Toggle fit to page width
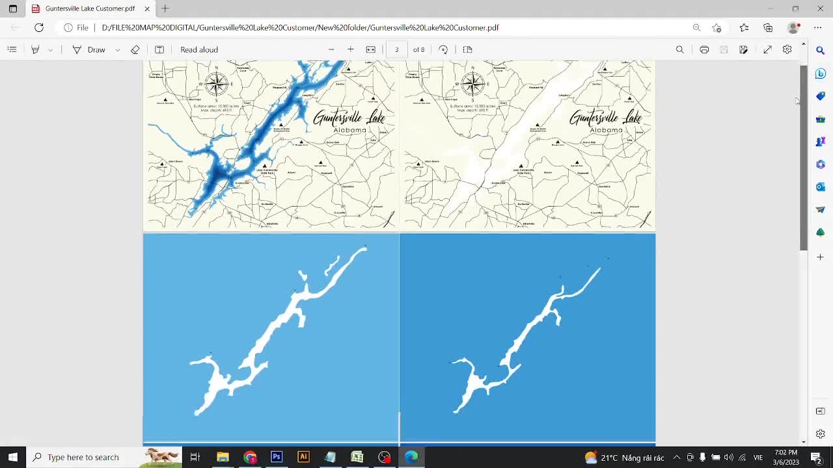 click(x=370, y=49)
